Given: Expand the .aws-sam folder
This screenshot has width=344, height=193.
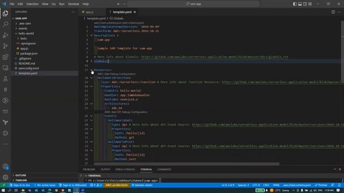Looking at the screenshot, I should pyautogui.click(x=16, y=24).
